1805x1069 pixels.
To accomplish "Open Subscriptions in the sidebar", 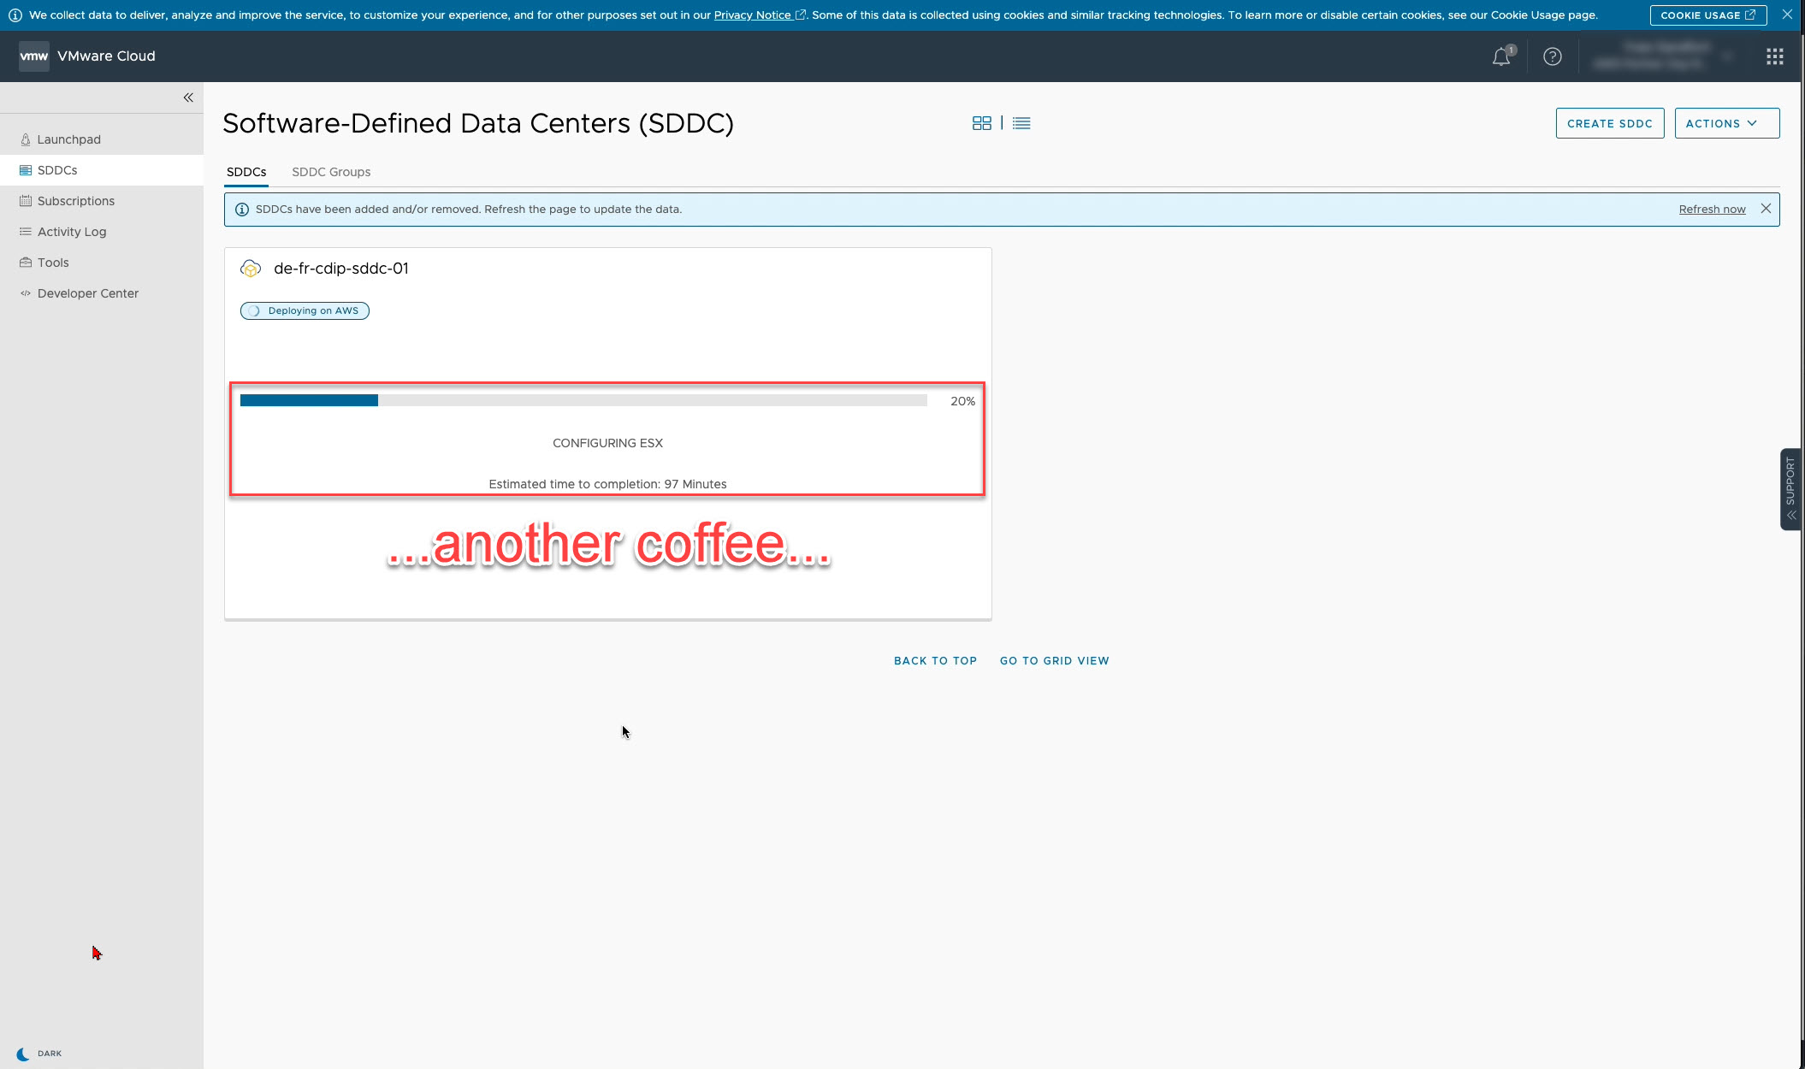I will click(76, 201).
